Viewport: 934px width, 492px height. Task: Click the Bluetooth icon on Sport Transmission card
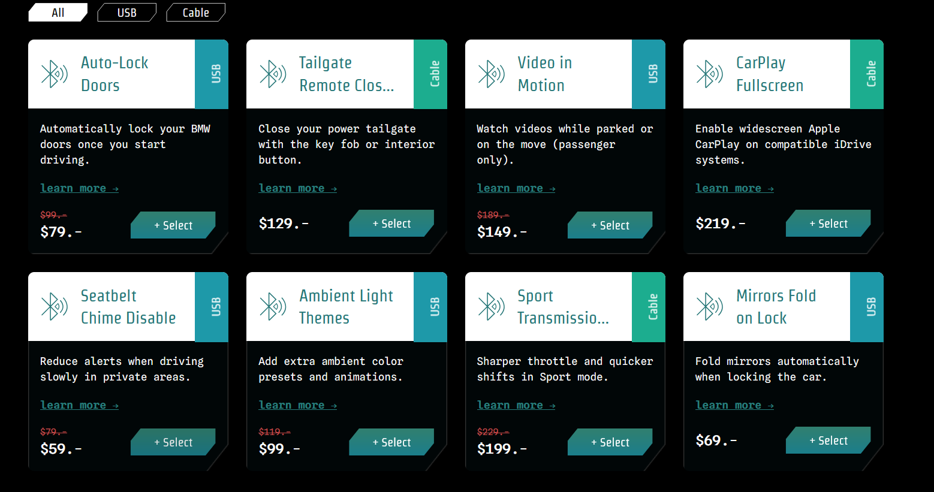coord(492,307)
